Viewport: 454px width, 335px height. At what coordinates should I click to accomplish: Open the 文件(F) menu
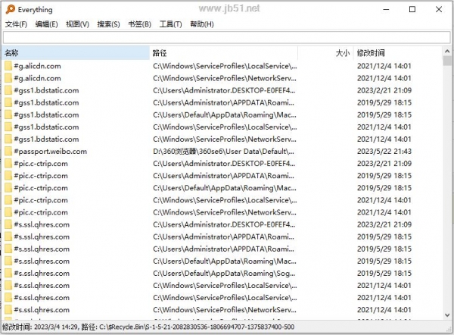[x=16, y=24]
